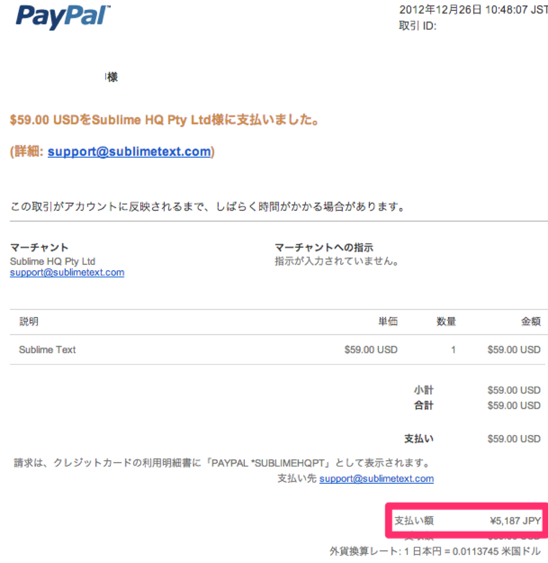The height and width of the screenshot is (563, 548).
Task: Click the マーチャントへの指示 heading
Action: click(x=324, y=247)
